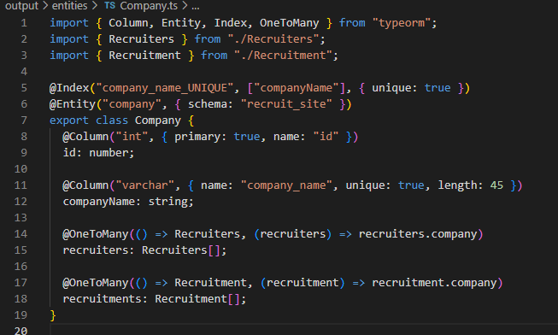Click the "typeorm" import string

(x=402, y=23)
